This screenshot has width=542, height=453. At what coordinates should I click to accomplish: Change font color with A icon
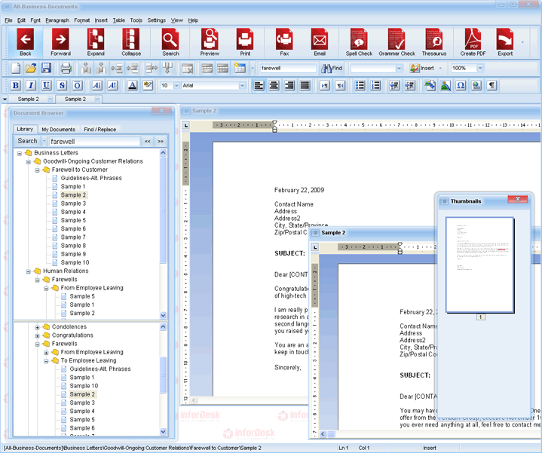[132, 85]
